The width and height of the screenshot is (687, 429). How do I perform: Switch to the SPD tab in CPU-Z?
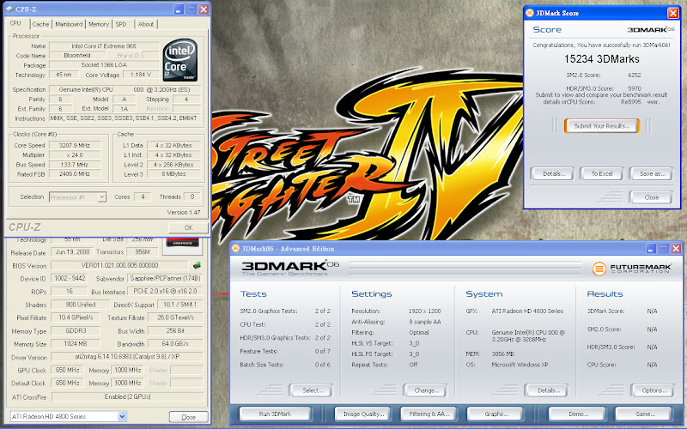(x=121, y=24)
